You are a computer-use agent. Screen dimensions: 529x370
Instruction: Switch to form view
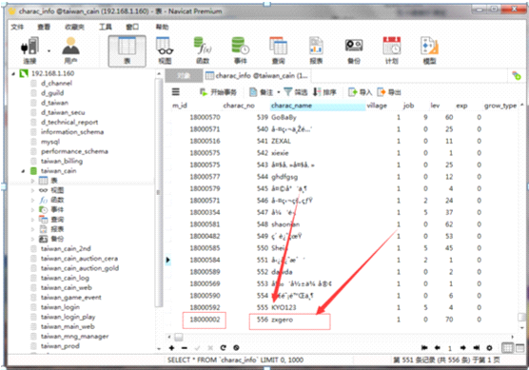pyautogui.click(x=519, y=348)
